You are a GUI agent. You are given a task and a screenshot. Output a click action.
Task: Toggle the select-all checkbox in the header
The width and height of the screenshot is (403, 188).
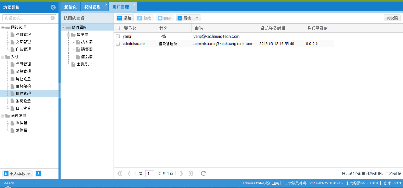point(117,28)
